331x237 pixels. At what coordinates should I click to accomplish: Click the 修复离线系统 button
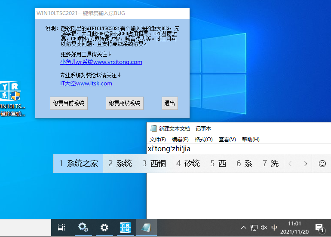pos(125,103)
